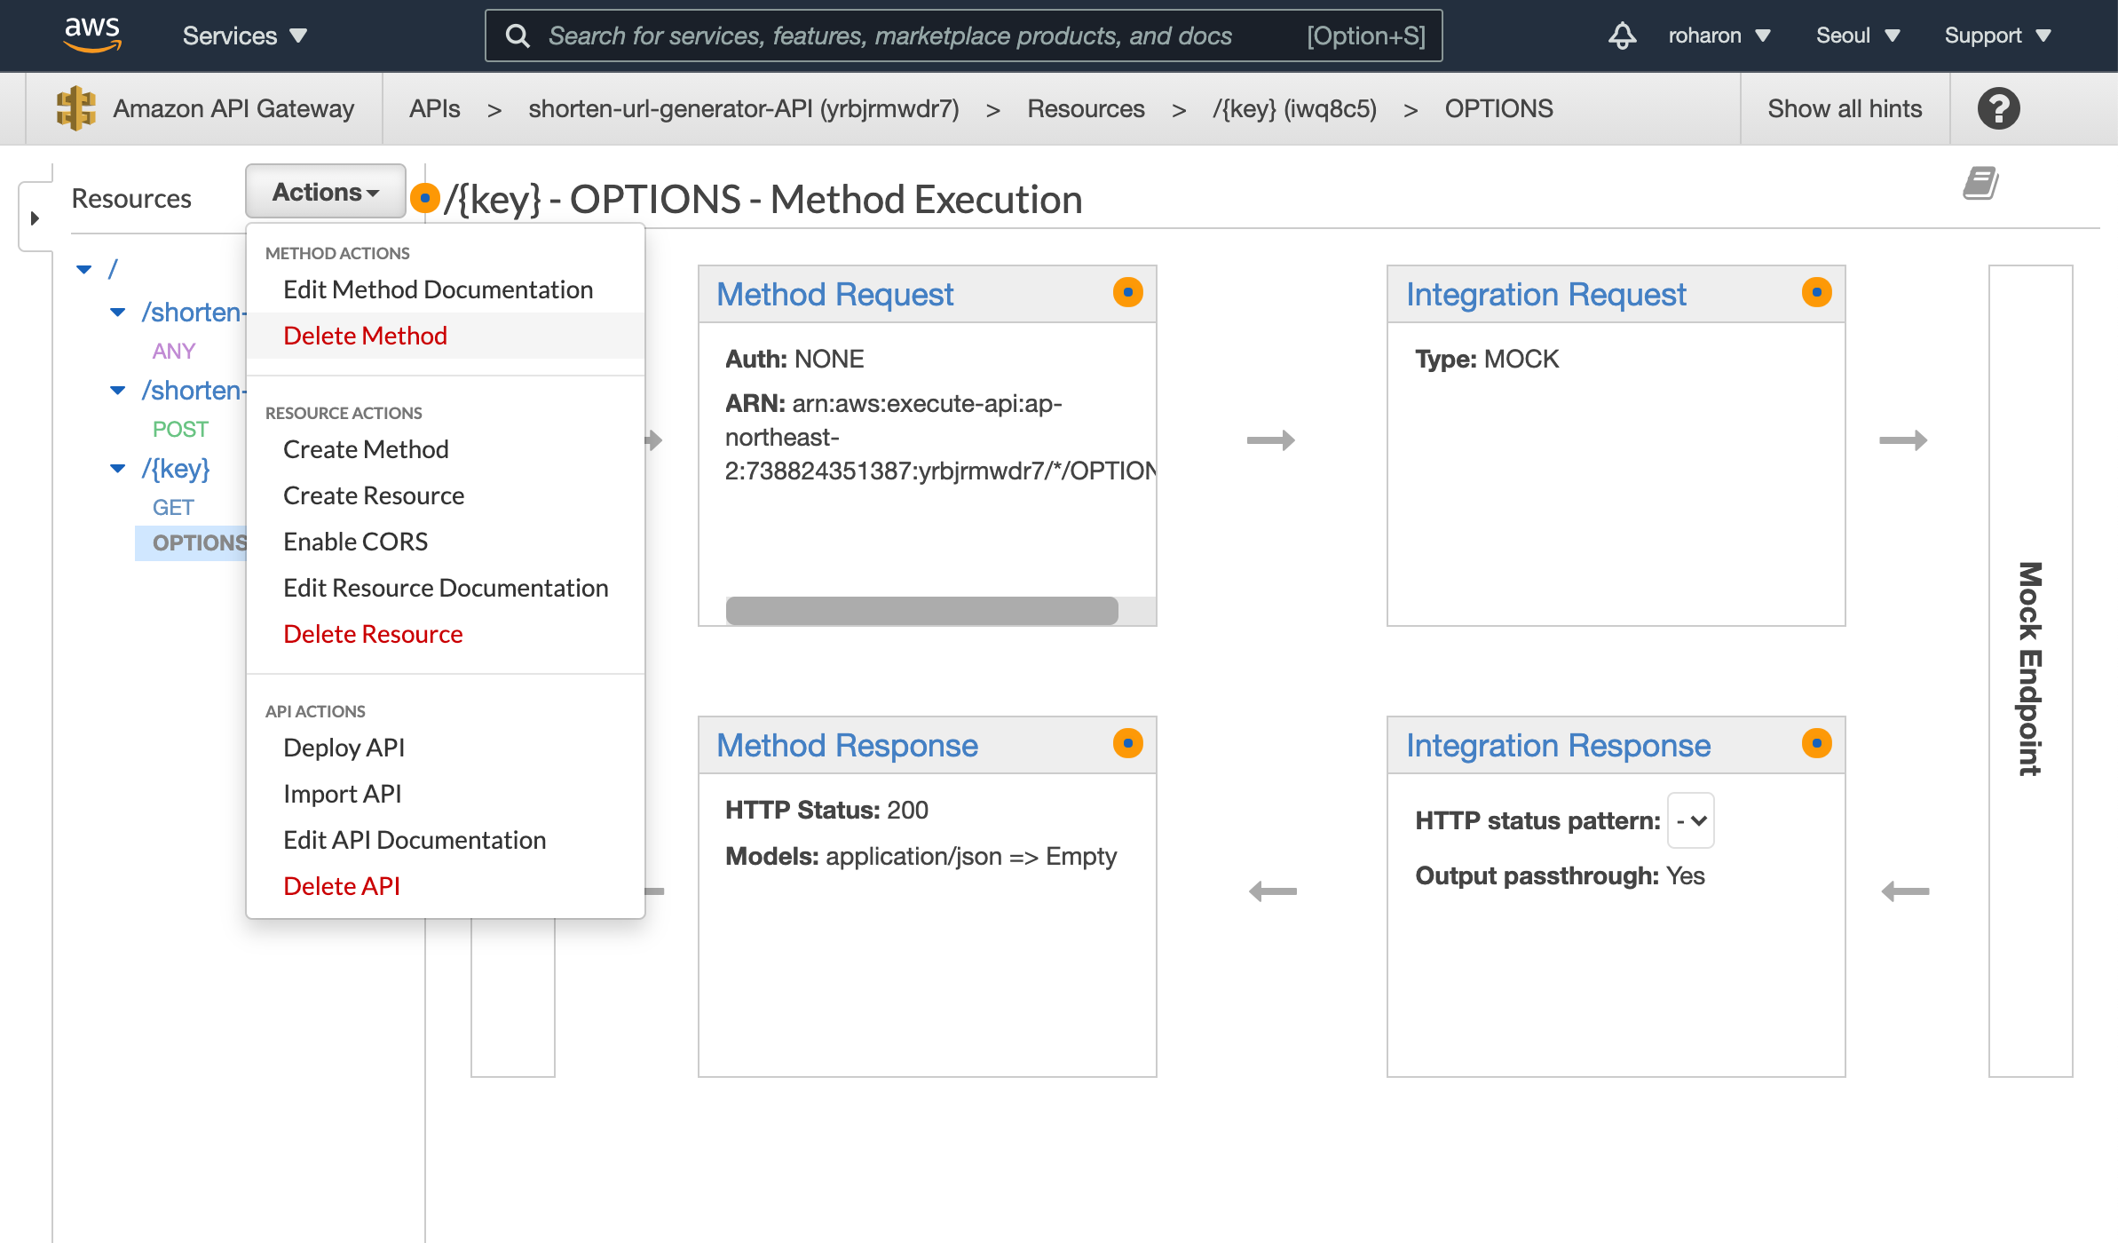Open the HTTP status pattern dropdown

click(x=1691, y=820)
